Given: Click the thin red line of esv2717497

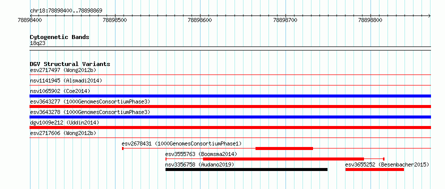Looking at the screenshot, I should coord(230,75).
